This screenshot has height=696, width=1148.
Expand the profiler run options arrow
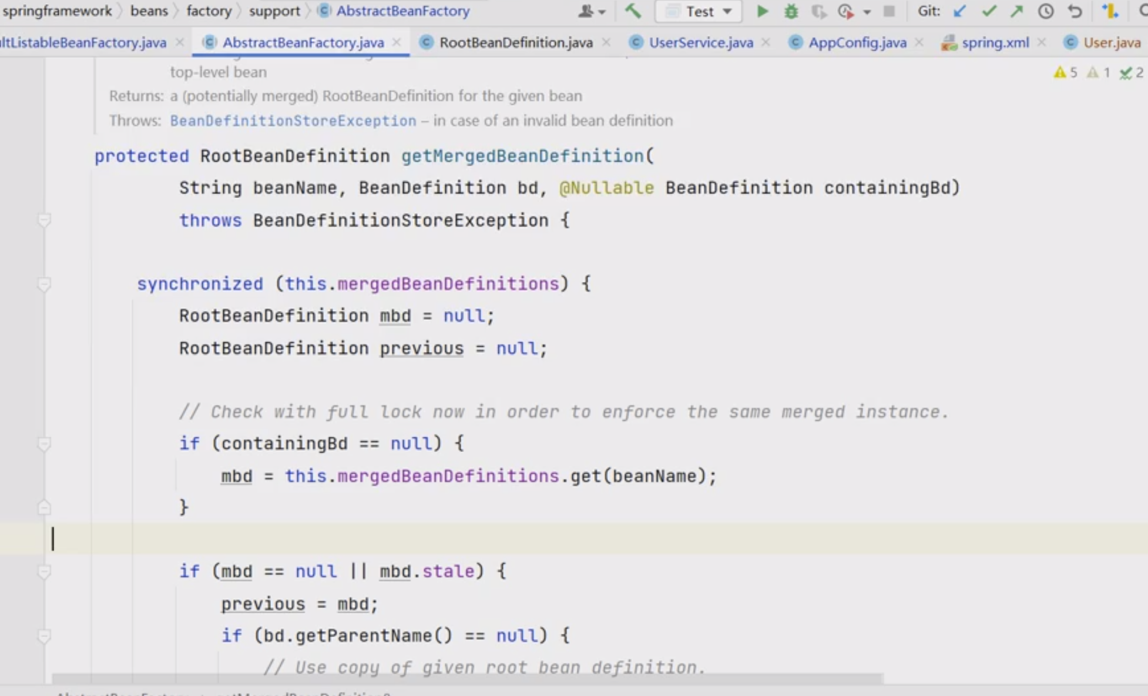[867, 12]
